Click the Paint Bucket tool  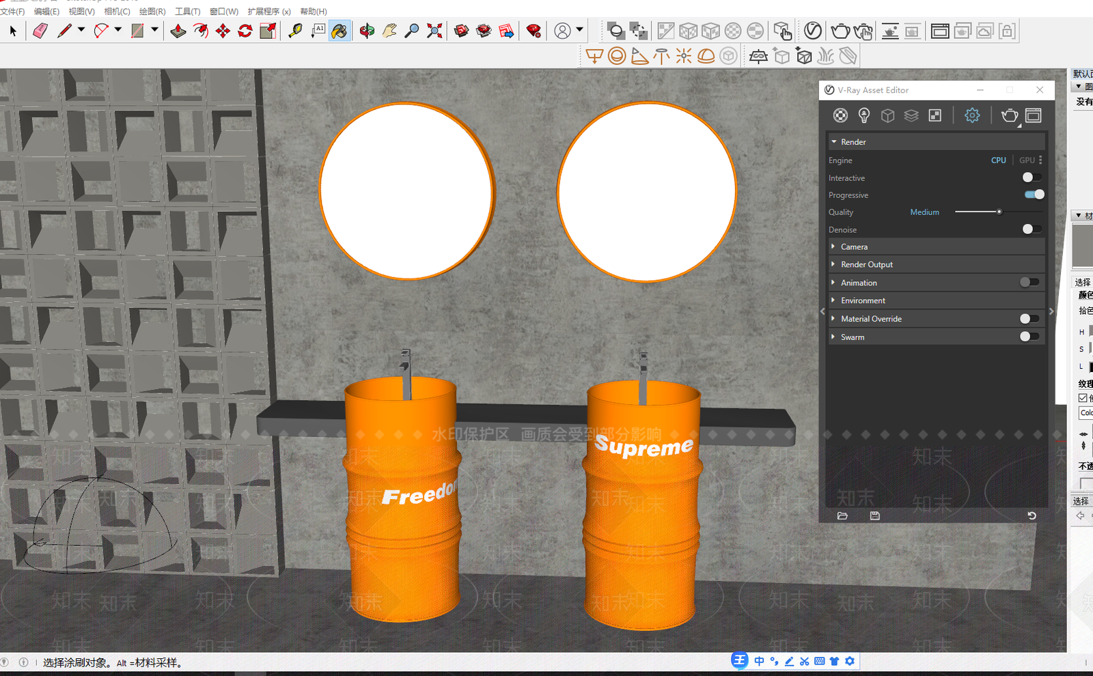pyautogui.click(x=340, y=31)
